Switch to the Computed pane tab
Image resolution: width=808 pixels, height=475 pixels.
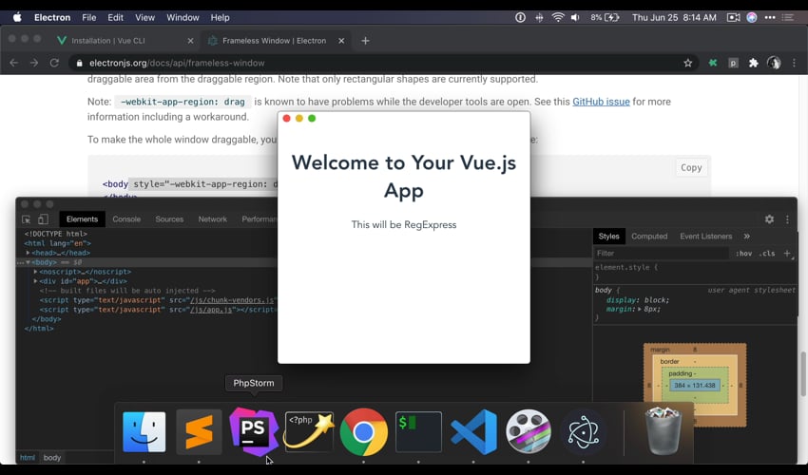click(649, 236)
